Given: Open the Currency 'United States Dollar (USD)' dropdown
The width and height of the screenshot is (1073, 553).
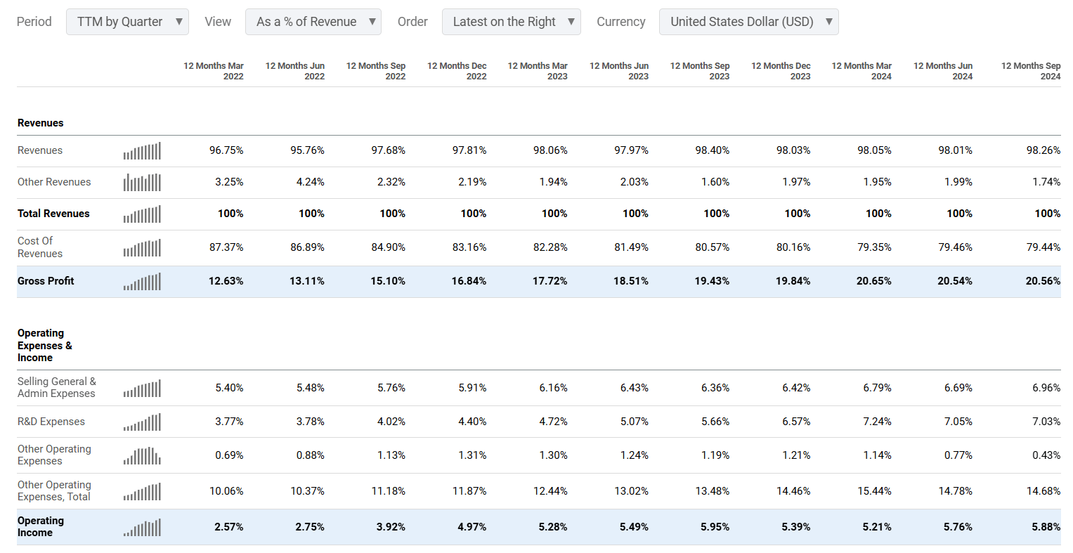Looking at the screenshot, I should pos(748,22).
